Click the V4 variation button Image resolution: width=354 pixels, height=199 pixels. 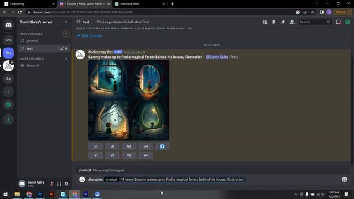pyautogui.click(x=145, y=155)
